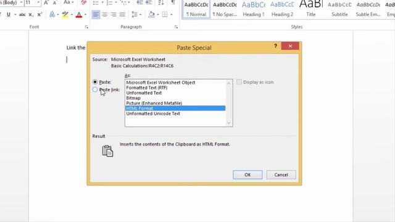395x222 pixels.
Task: Apply subscript formatting
Action: 31,15
